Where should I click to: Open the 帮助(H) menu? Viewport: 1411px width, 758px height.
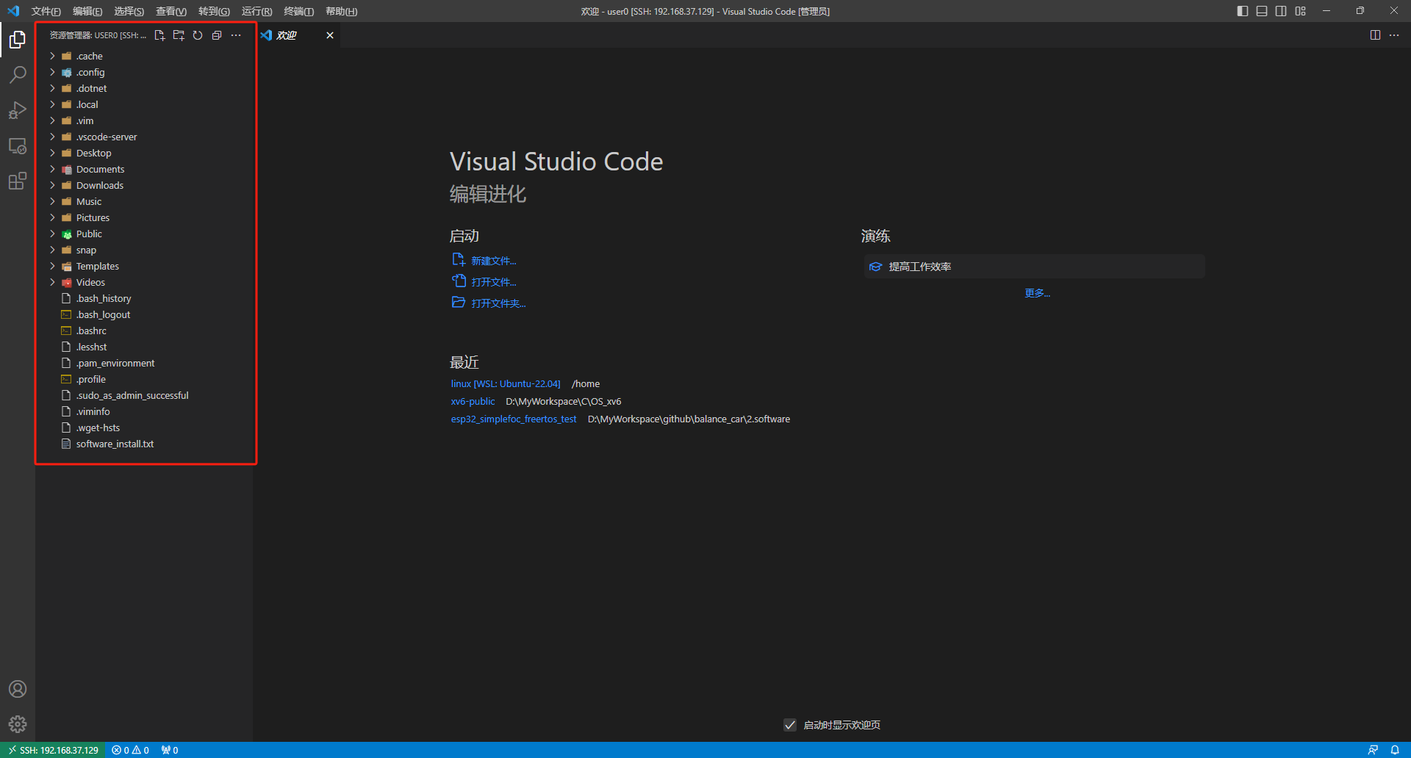pyautogui.click(x=341, y=11)
